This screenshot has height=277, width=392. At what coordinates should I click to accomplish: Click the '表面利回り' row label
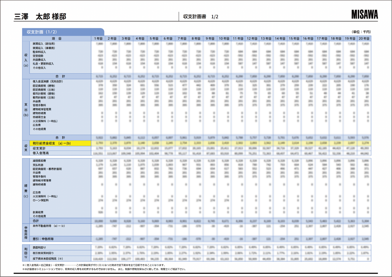(x=39, y=248)
